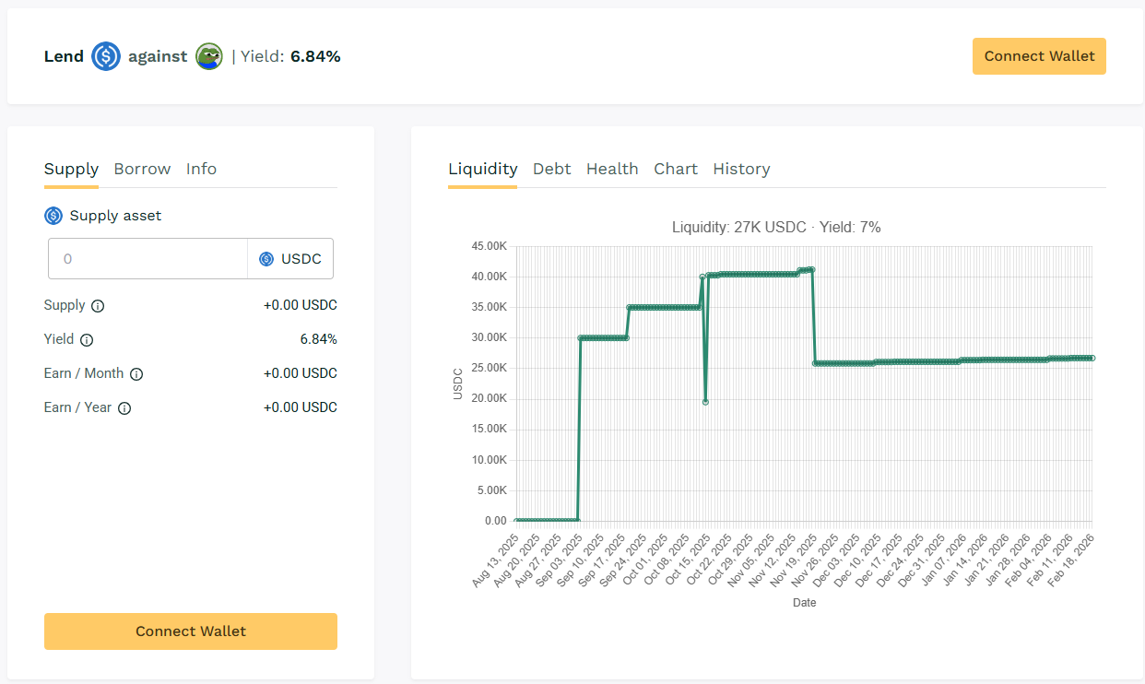
Task: Focus the USDC supply amount input
Action: [148, 259]
